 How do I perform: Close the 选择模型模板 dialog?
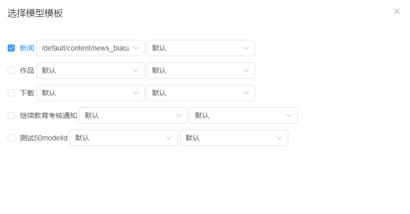(397, 11)
